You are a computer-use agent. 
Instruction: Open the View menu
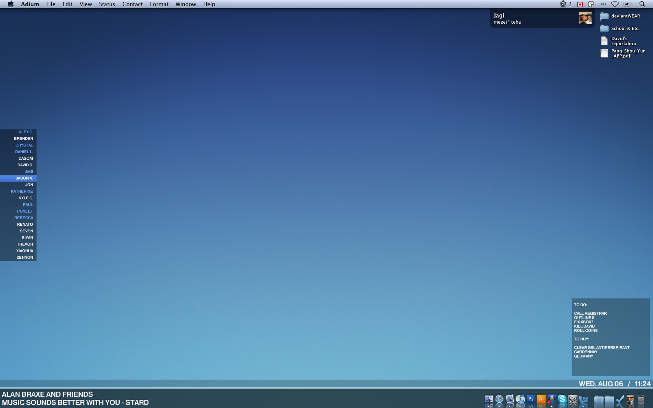coord(86,4)
